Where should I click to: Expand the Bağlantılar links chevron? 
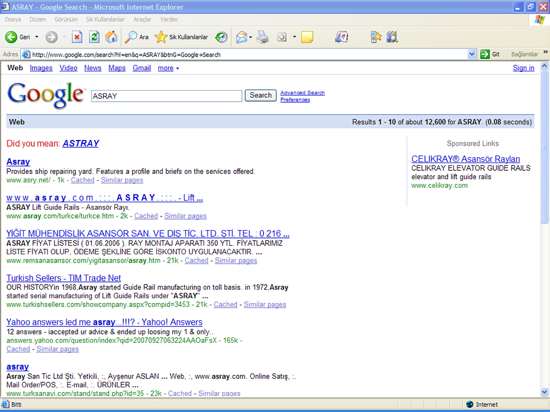(546, 52)
